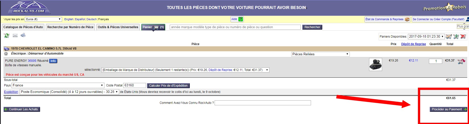The image size is (469, 124).
Task: Open Recherche par Numéro de Pièce tab
Action: [70, 27]
